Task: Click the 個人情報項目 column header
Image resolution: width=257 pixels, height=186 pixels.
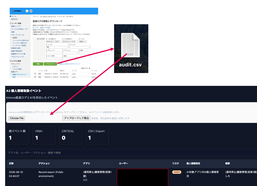Action: point(193,163)
